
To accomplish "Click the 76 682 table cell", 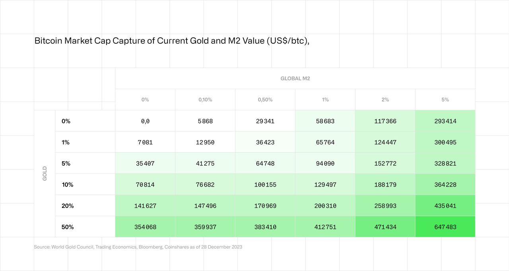I will pyautogui.click(x=205, y=185).
